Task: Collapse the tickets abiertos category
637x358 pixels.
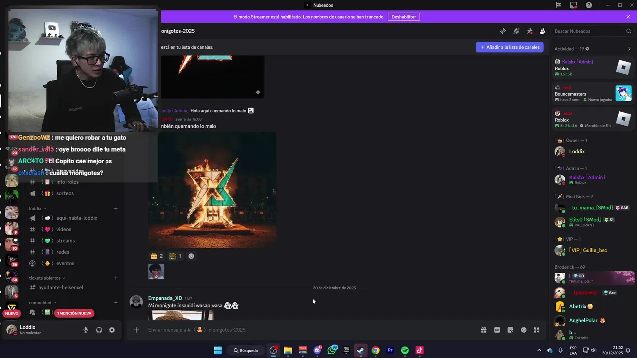Action: click(47, 278)
